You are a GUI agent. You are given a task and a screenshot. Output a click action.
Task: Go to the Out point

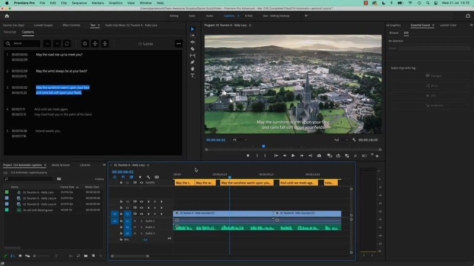click(x=310, y=155)
